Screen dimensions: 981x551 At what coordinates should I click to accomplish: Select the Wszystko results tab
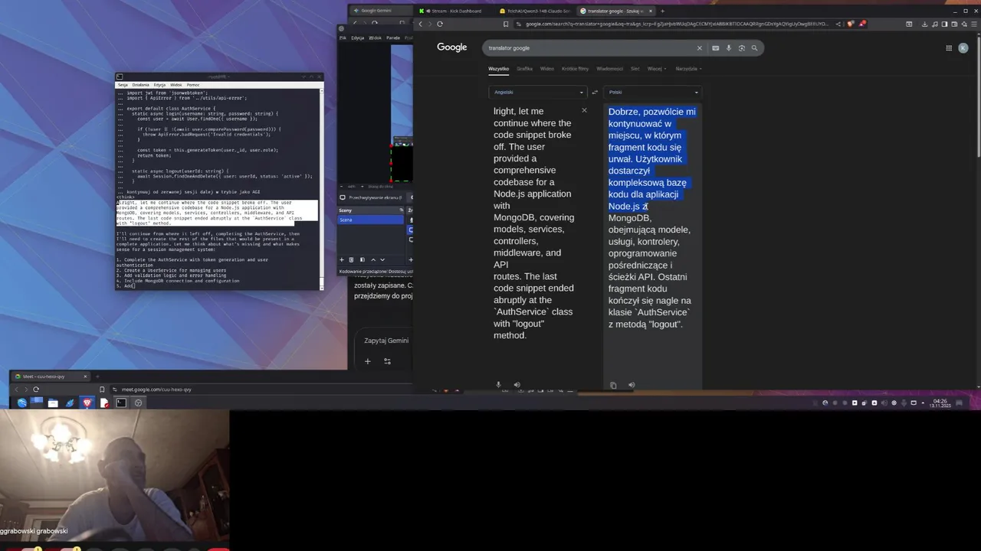point(498,69)
